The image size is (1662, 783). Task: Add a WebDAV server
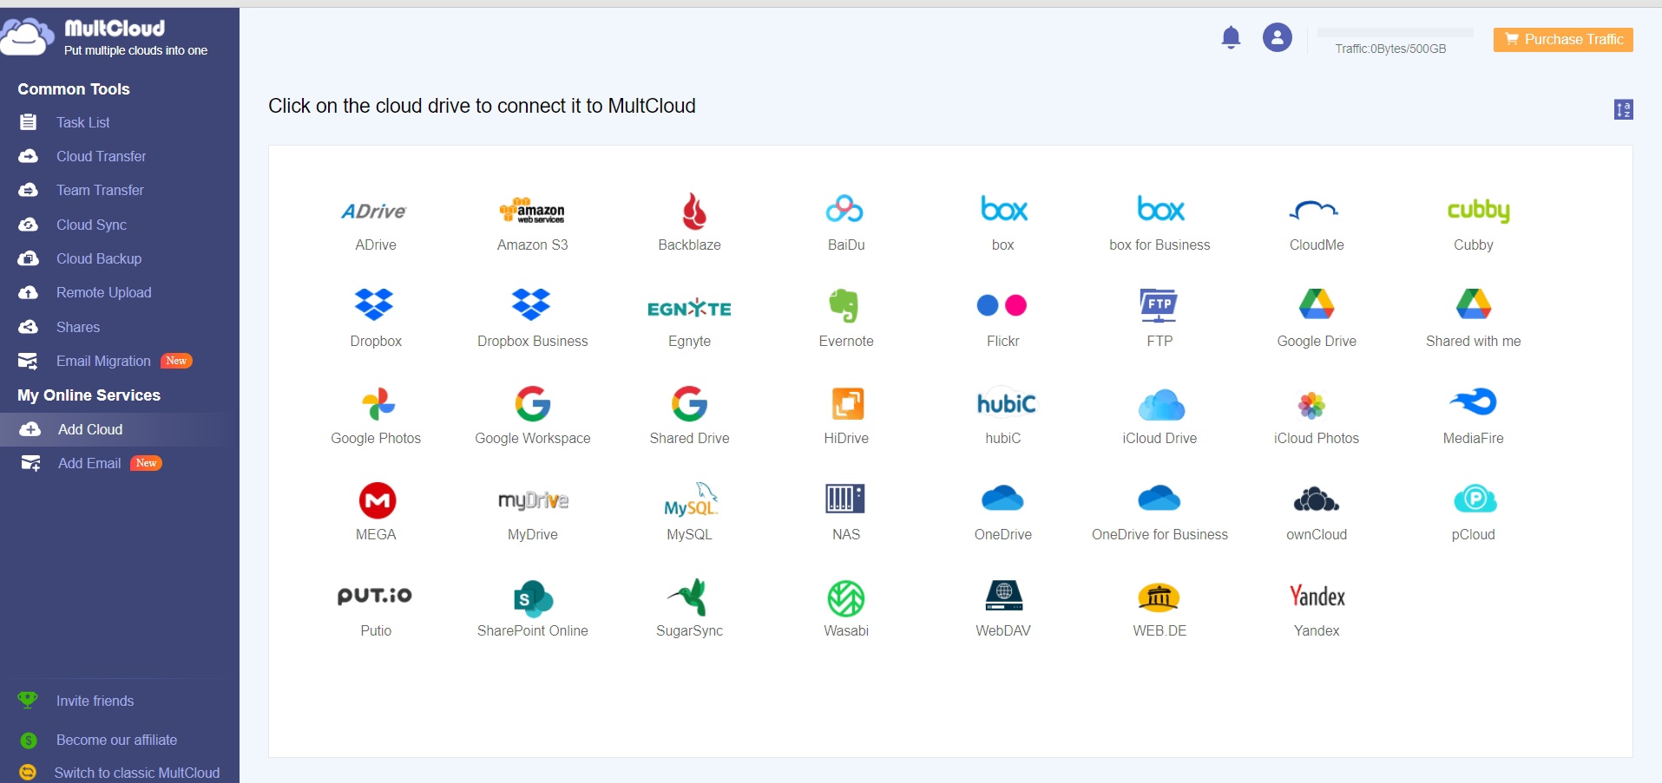tap(1003, 596)
